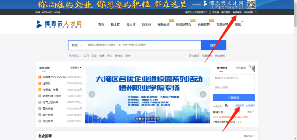Click hot search keyword 运营
297x140 pixels.
(94, 56)
